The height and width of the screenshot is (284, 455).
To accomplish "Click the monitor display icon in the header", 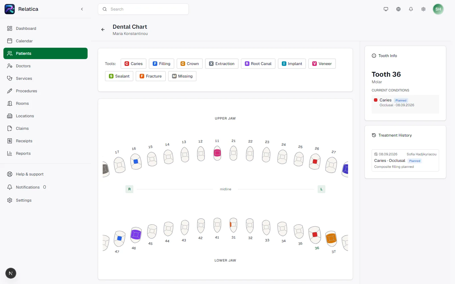I will [x=386, y=9].
